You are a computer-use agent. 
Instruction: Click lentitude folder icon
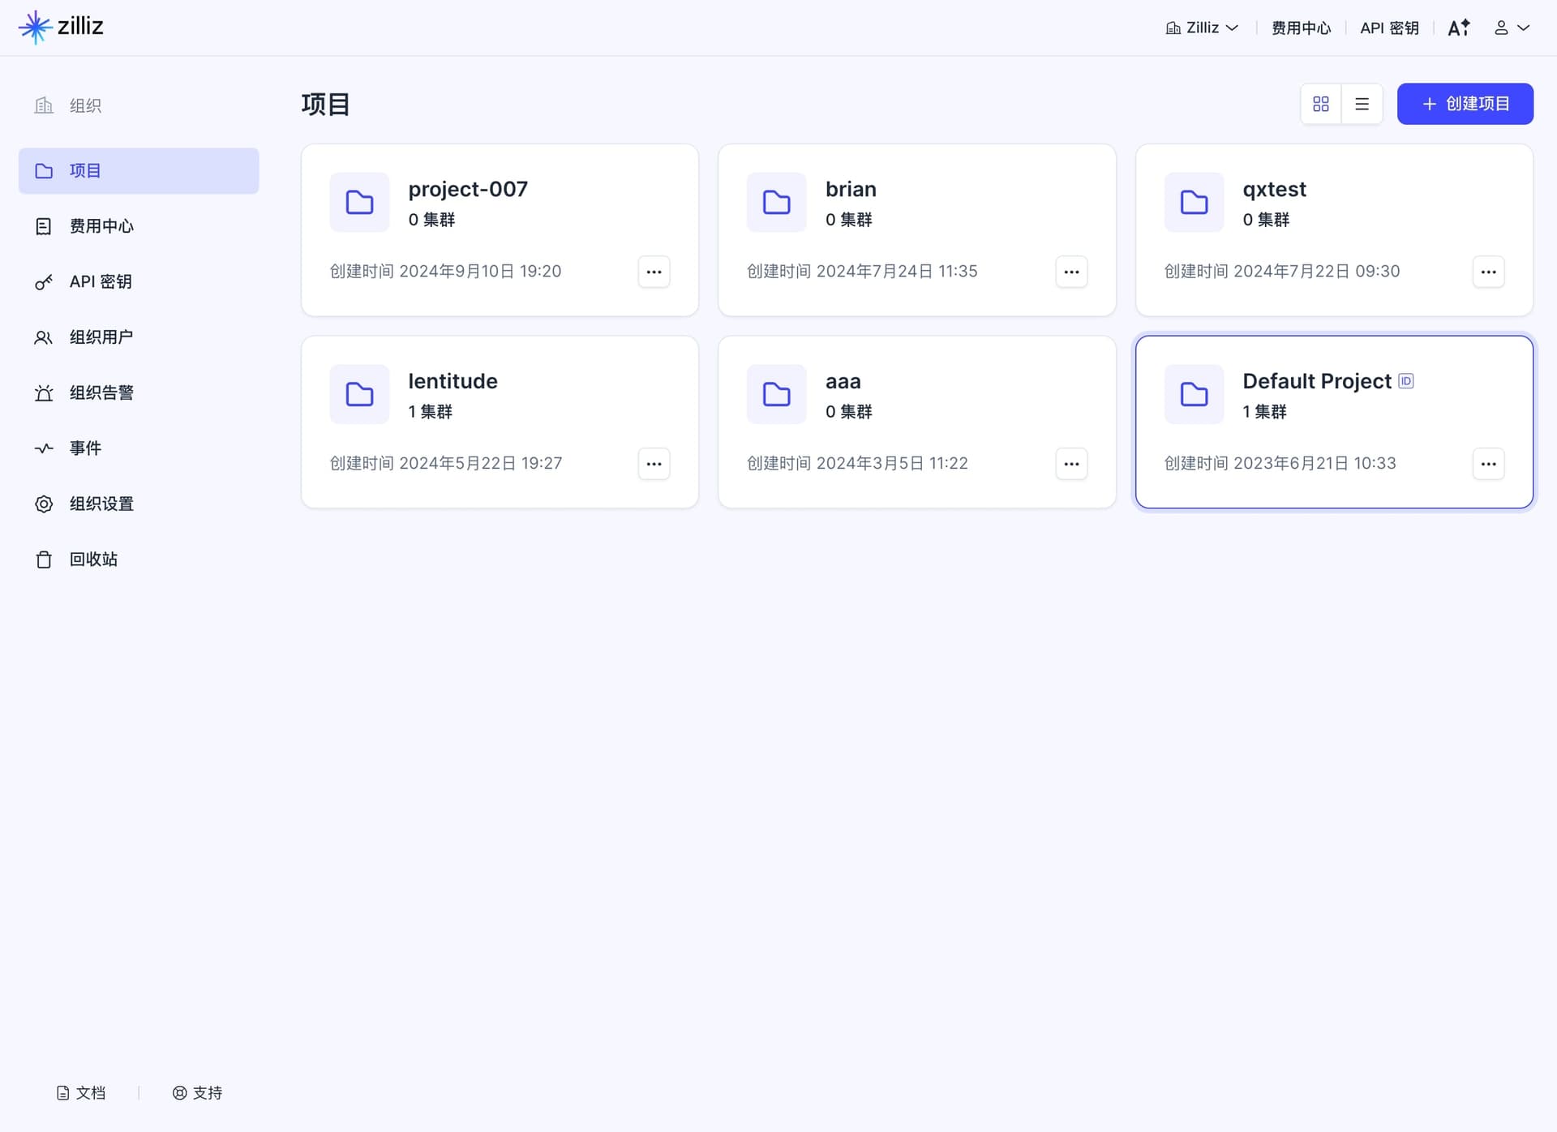pos(359,394)
